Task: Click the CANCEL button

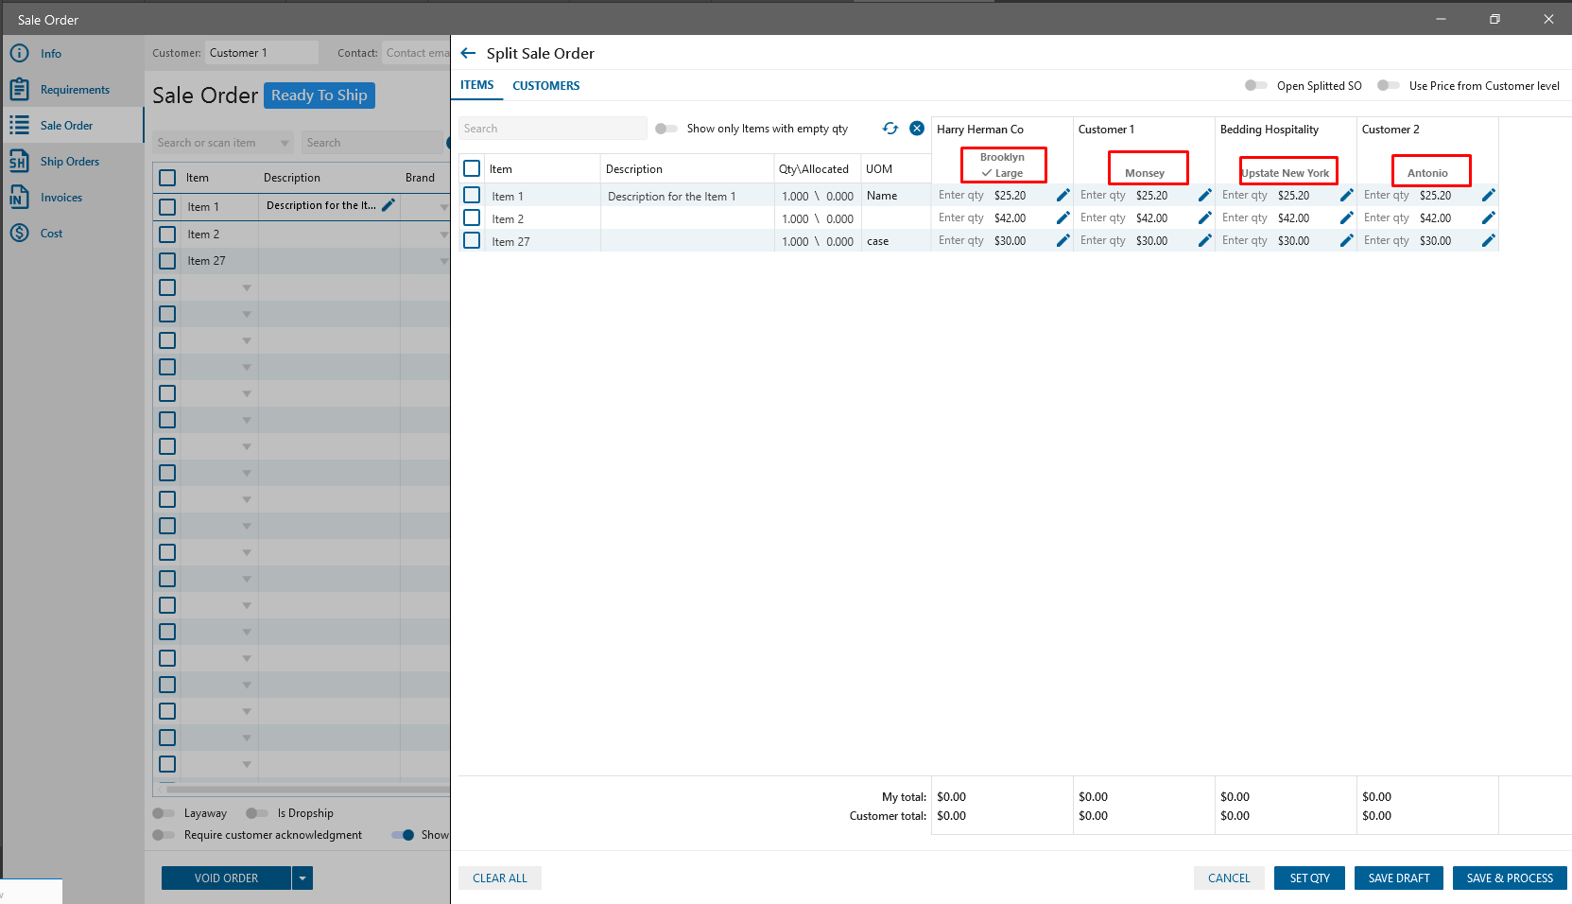Action: [x=1229, y=878]
